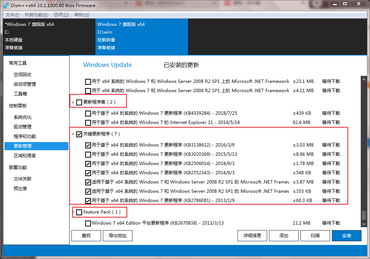Open the 文件(F) menu
370x259 pixels.
(x=12, y=15)
